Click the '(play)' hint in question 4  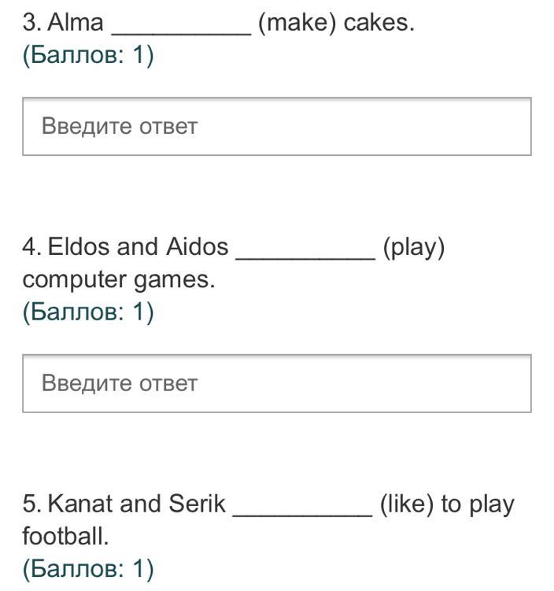pos(414,247)
